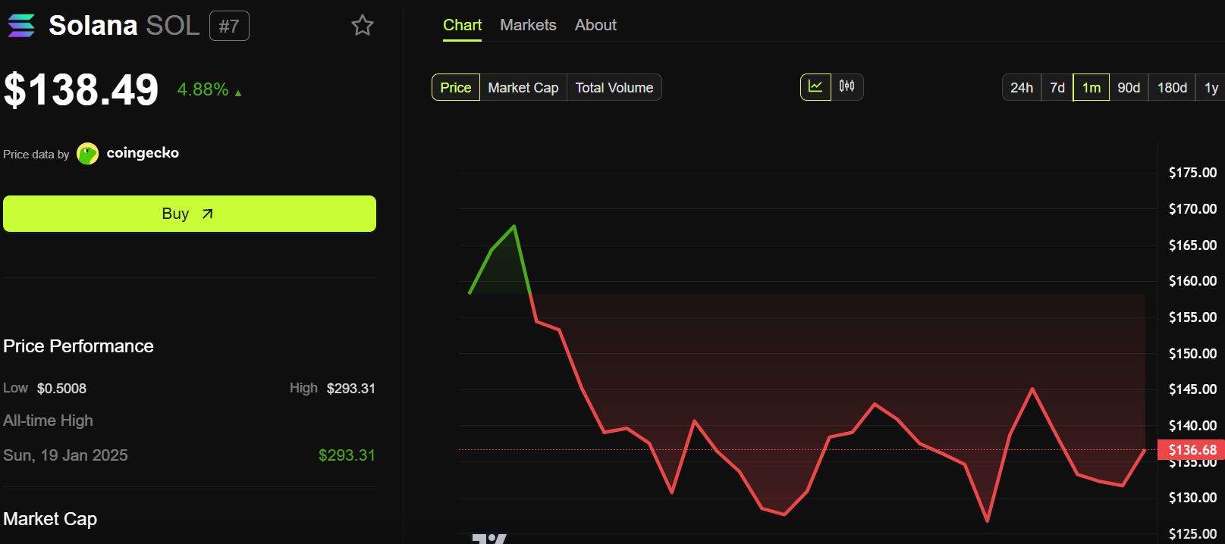
Task: Set chart range to 24h
Action: pos(1022,88)
